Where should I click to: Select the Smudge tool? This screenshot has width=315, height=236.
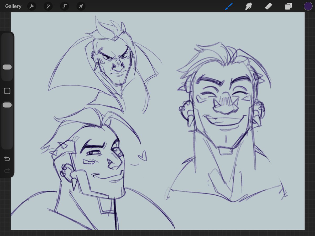pyautogui.click(x=249, y=6)
